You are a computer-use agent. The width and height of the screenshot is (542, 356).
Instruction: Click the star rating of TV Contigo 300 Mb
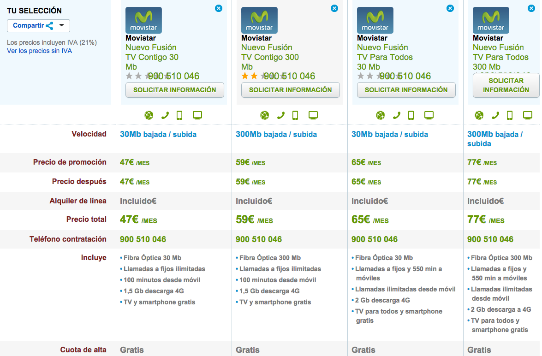[264, 76]
